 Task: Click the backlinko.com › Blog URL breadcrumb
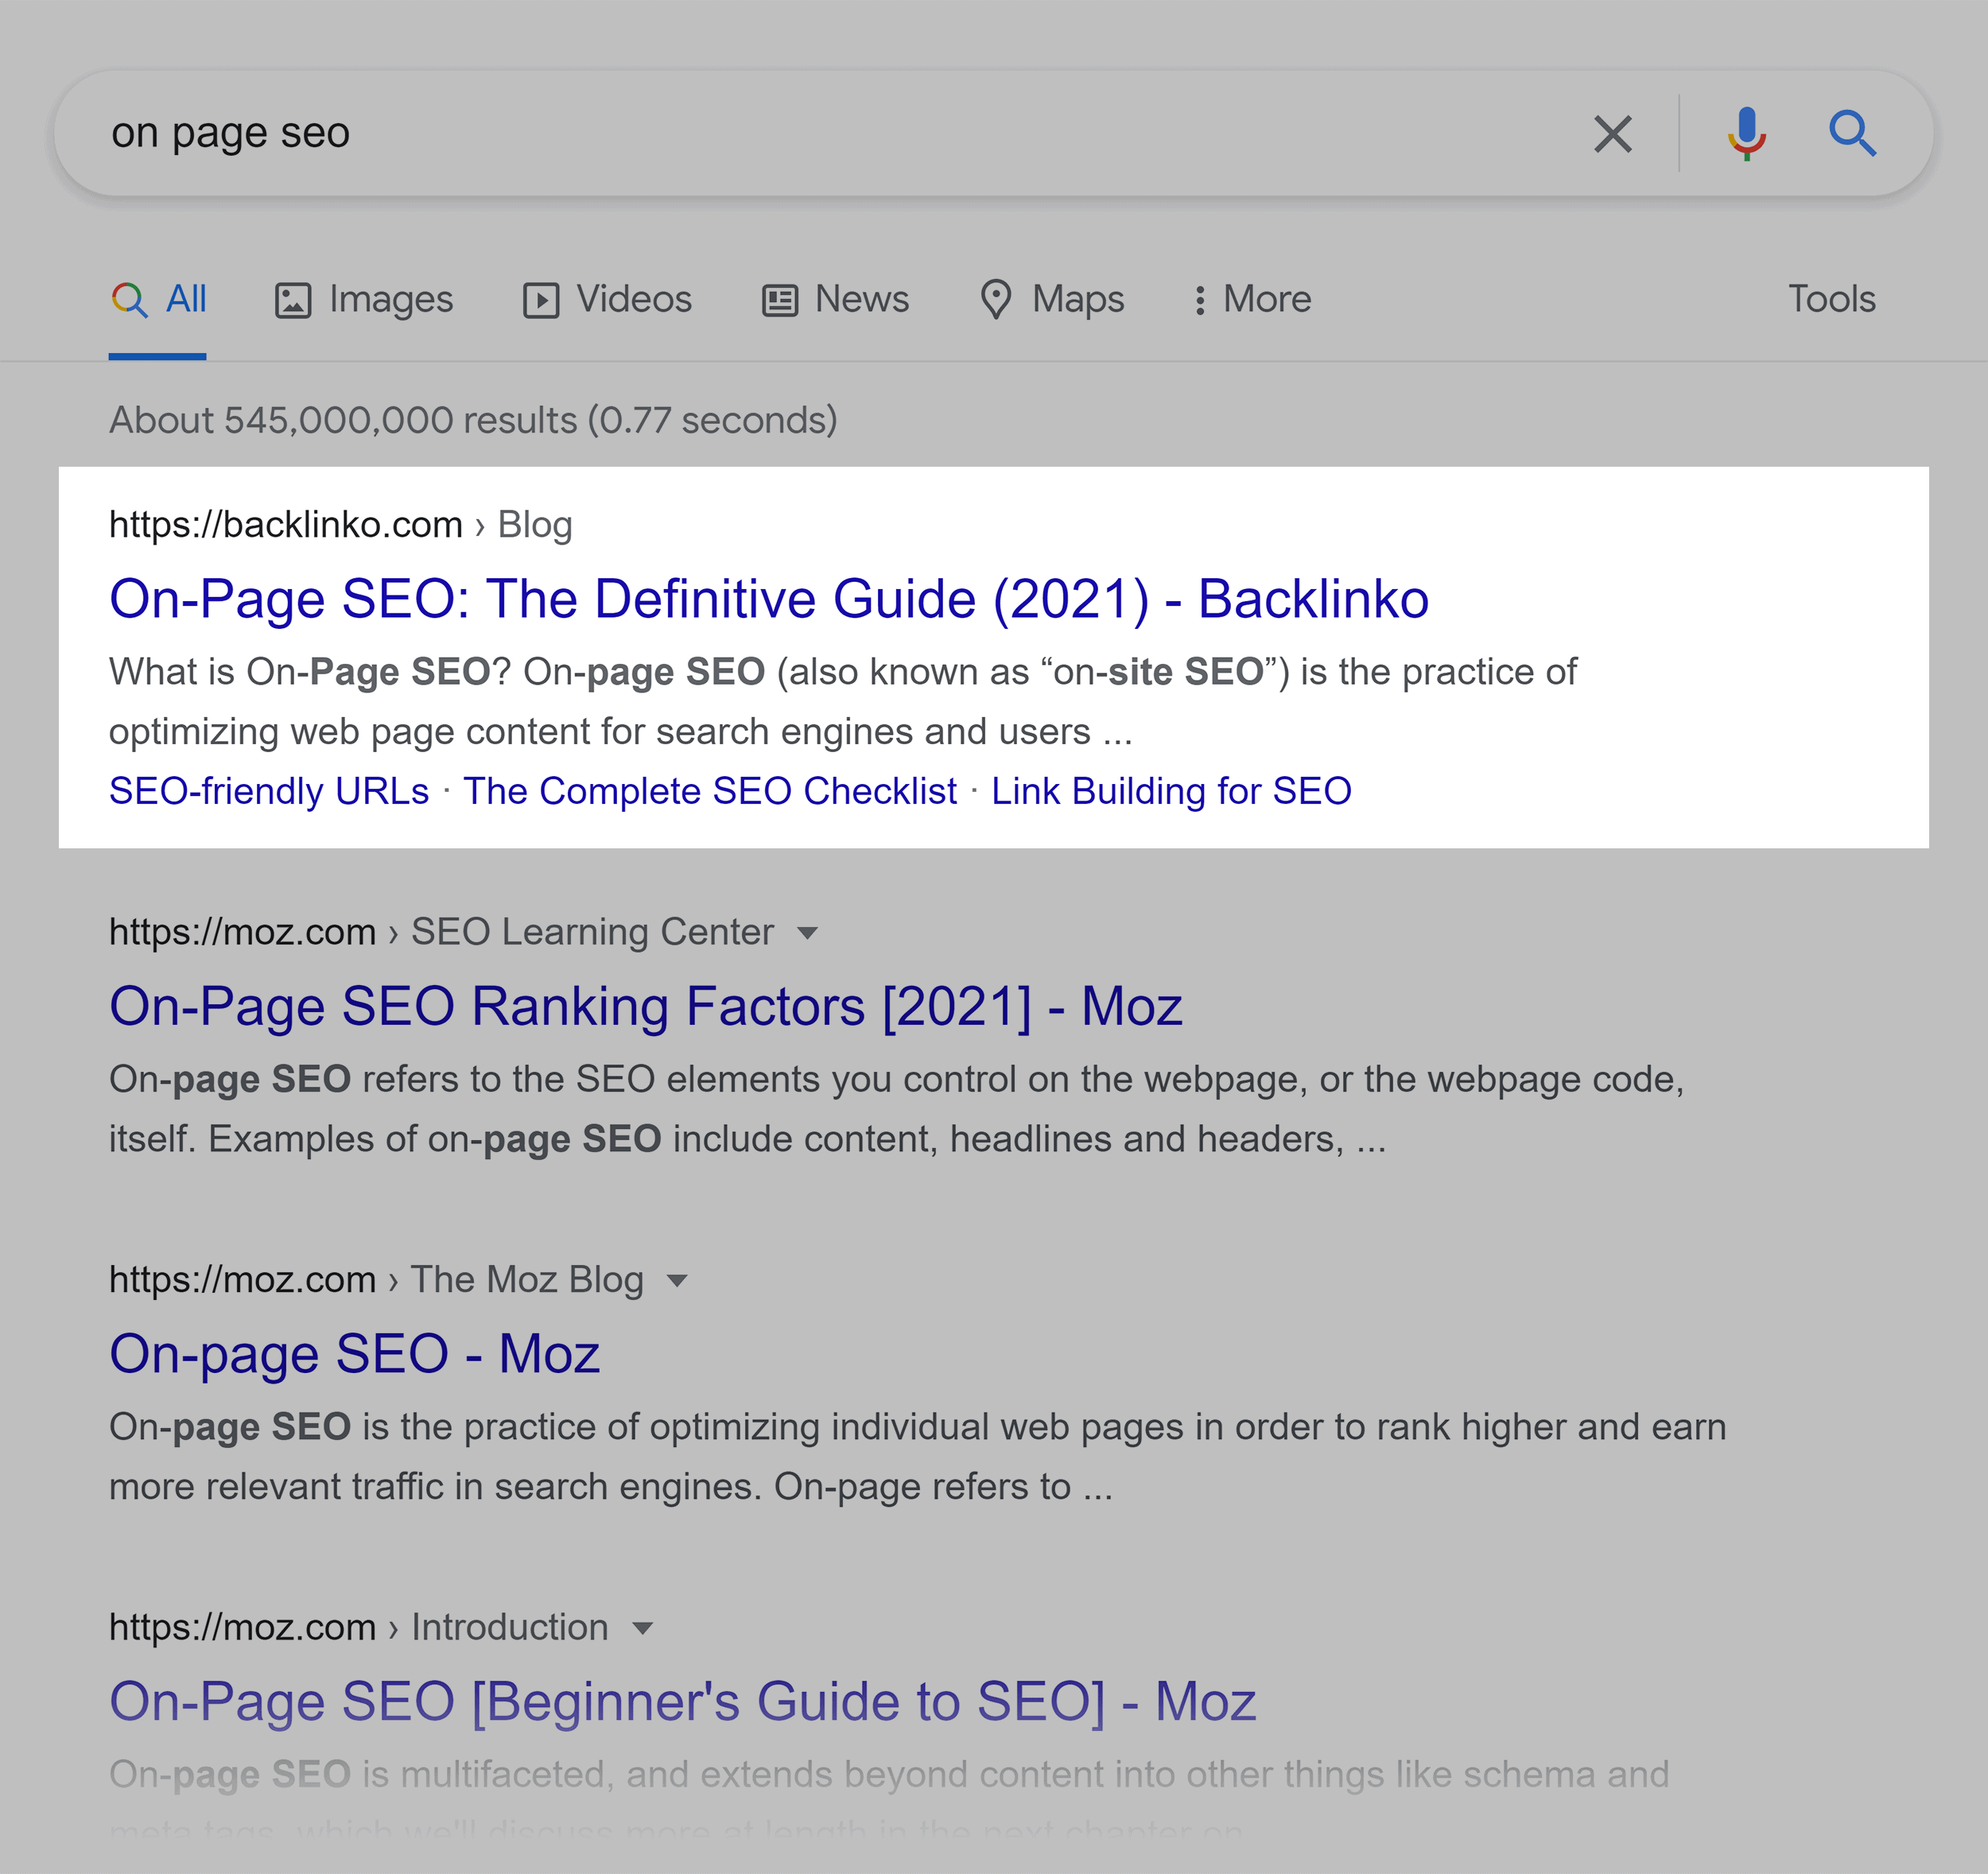(341, 525)
